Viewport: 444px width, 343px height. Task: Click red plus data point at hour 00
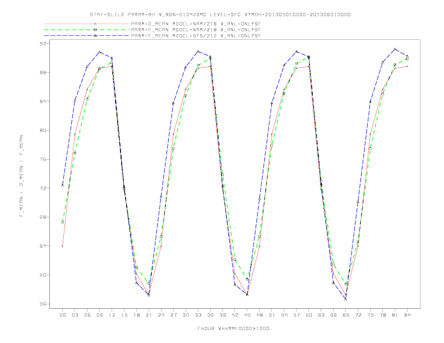(63, 246)
